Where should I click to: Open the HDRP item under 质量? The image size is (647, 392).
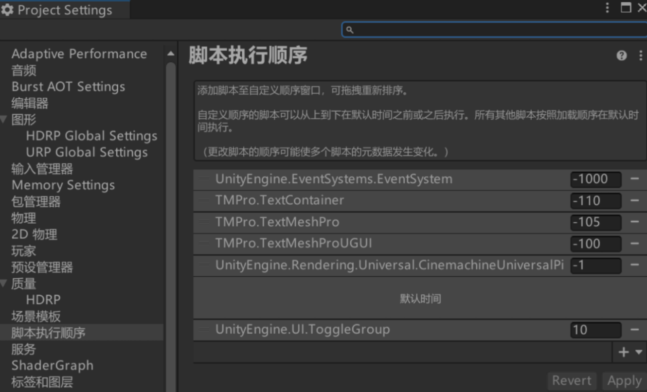[x=43, y=300]
